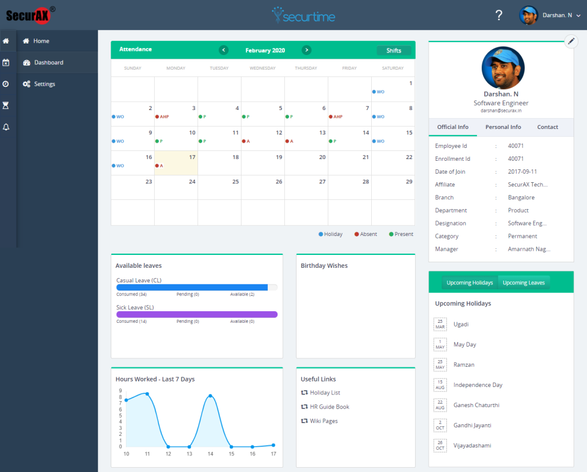Image resolution: width=587 pixels, height=472 pixels.
Task: Click the securtime logo in the header
Action: click(x=303, y=15)
